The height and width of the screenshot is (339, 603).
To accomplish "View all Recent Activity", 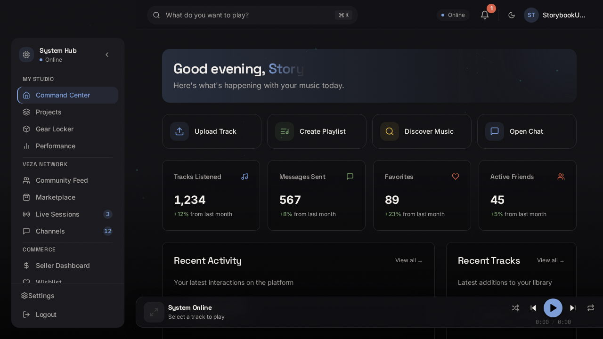I will click(x=408, y=260).
